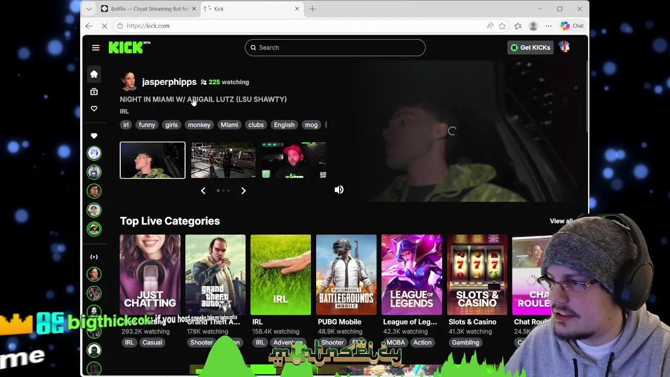Image resolution: width=670 pixels, height=377 pixels.
Task: Close the BotRix browser tab
Action: point(194,9)
